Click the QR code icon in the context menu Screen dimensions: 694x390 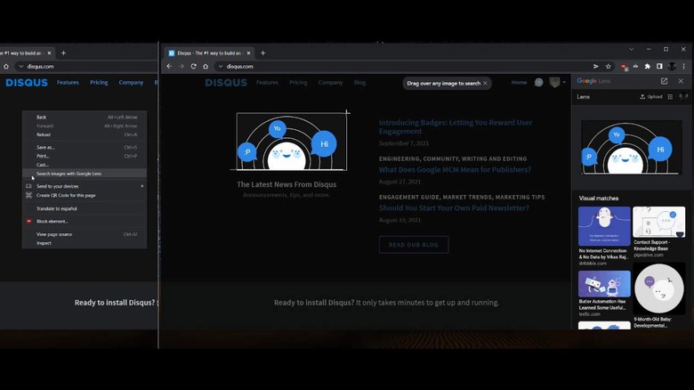pyautogui.click(x=28, y=195)
